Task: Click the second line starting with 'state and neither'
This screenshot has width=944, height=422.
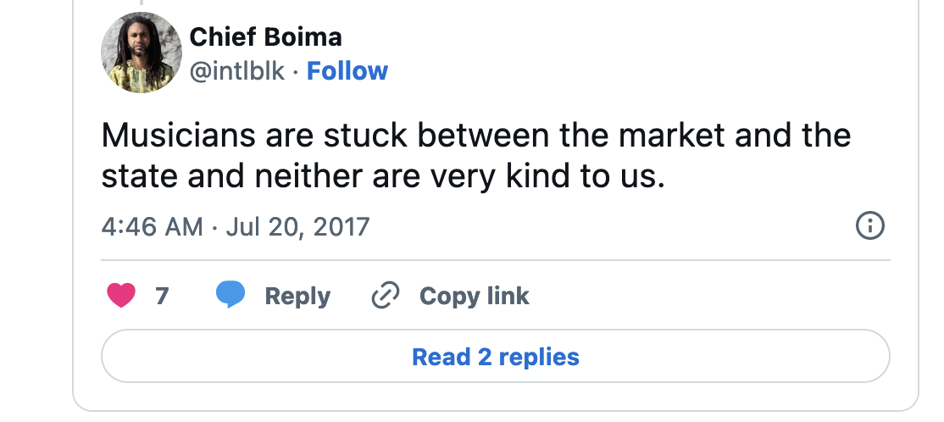Action: [379, 175]
